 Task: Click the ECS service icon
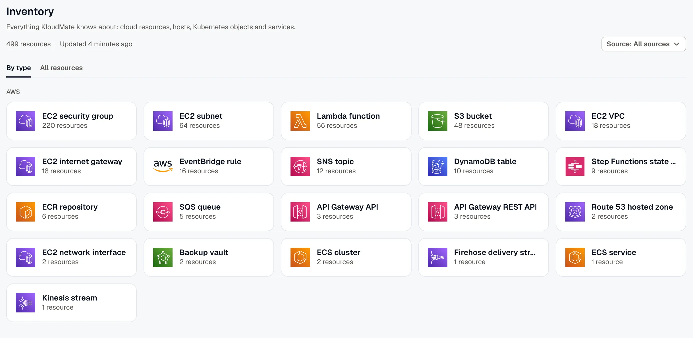(x=575, y=257)
